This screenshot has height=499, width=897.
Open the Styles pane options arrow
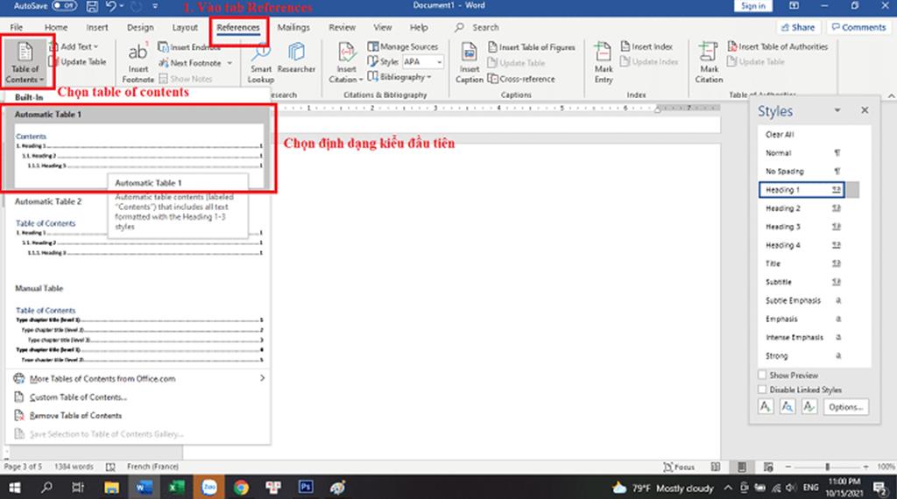[837, 110]
